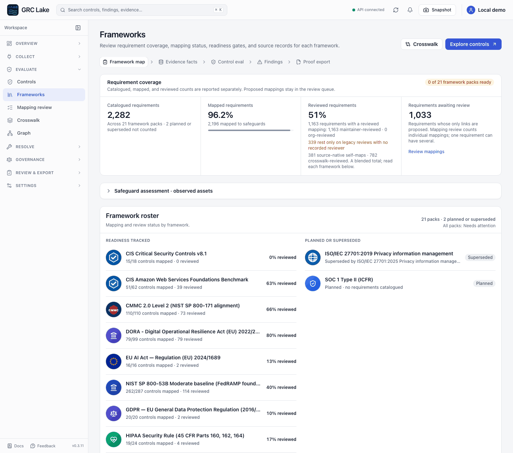Focus the search controls, findings, evidence field
The width and height of the screenshot is (513, 453).
(142, 10)
